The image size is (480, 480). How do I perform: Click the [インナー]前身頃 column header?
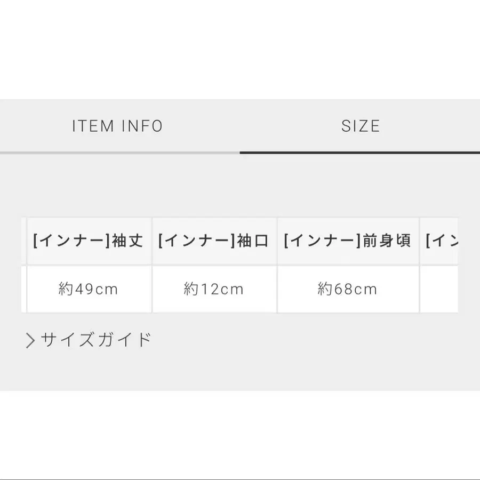tap(348, 241)
